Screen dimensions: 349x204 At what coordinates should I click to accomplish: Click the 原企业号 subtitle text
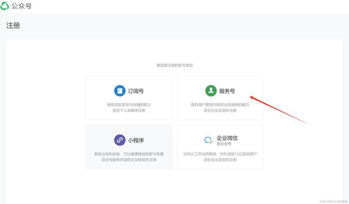[224, 144]
